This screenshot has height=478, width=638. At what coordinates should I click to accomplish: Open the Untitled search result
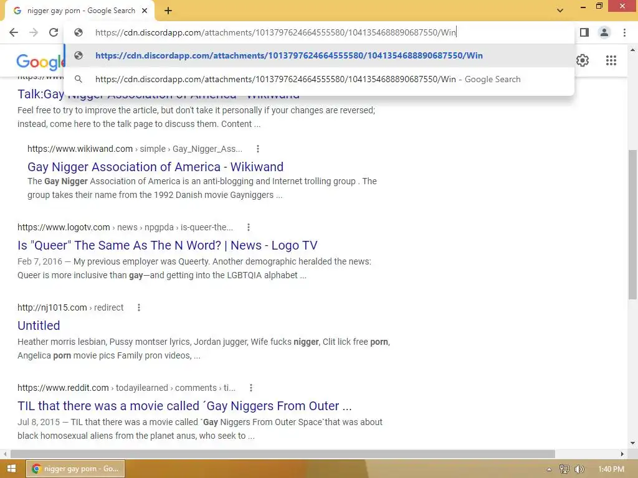tap(39, 326)
